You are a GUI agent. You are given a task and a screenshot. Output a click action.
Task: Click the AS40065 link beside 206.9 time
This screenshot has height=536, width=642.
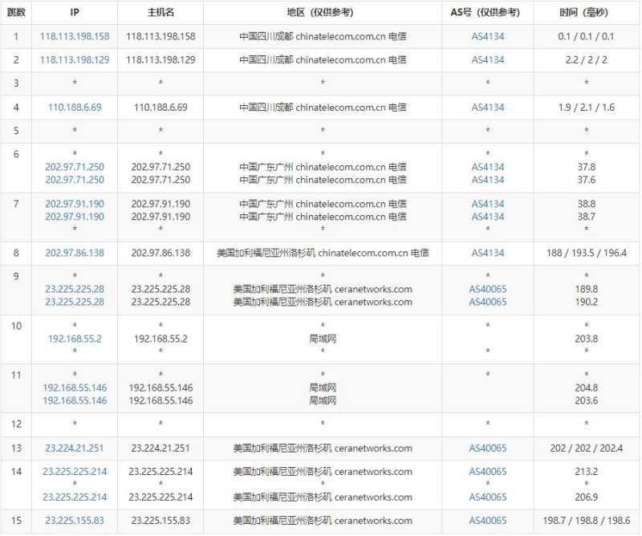[x=488, y=497]
